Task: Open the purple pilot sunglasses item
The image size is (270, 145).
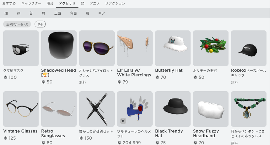Action: pyautogui.click(x=97, y=48)
